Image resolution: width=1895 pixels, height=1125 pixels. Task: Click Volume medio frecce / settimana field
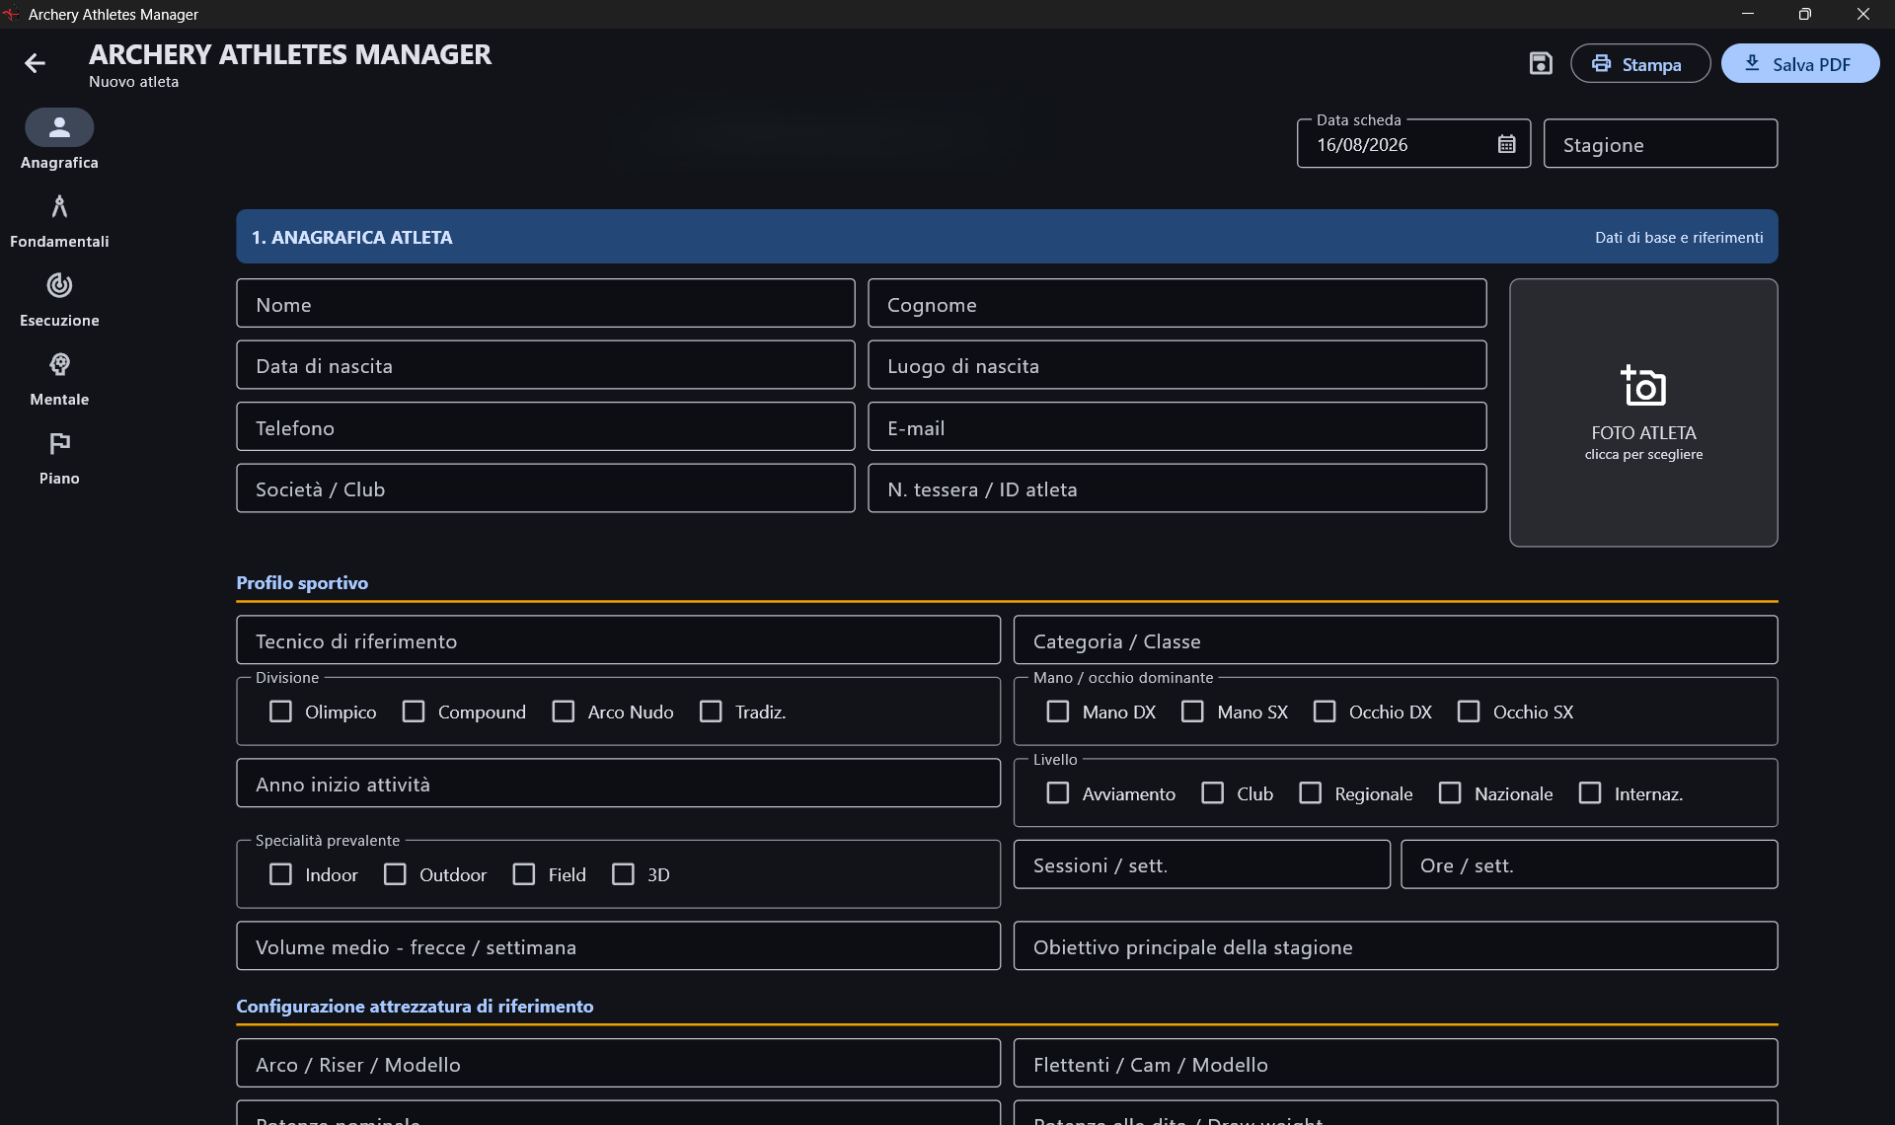(619, 946)
